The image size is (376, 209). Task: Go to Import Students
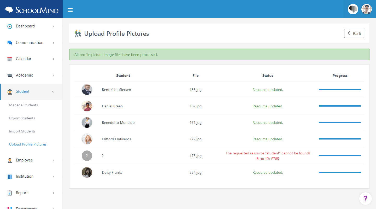point(22,131)
